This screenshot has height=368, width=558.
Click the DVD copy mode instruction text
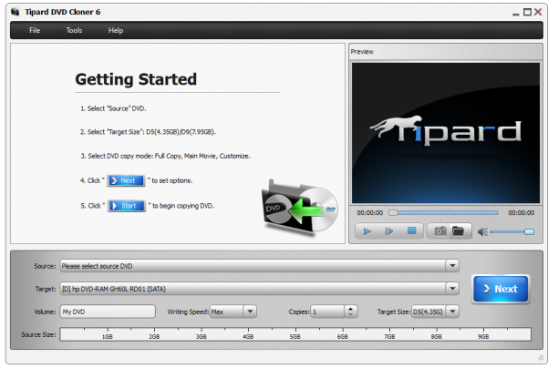(x=169, y=156)
